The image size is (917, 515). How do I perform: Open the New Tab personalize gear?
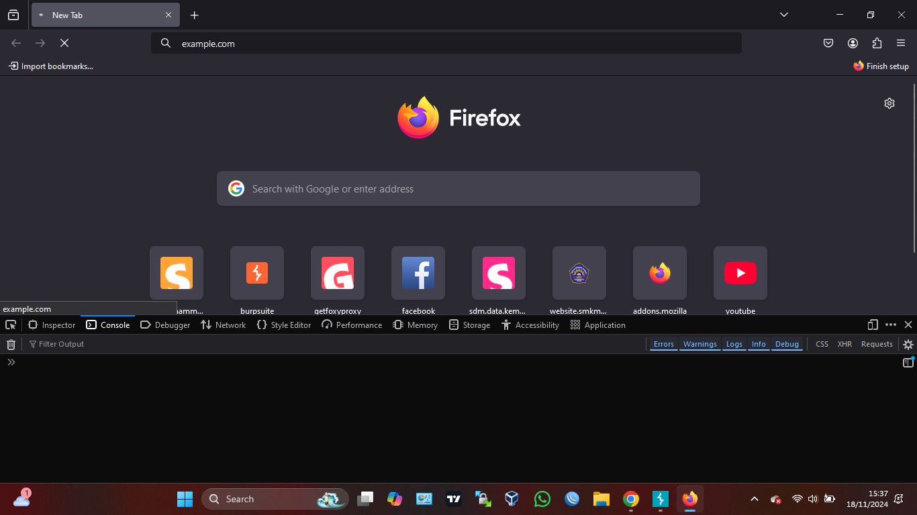(x=889, y=103)
